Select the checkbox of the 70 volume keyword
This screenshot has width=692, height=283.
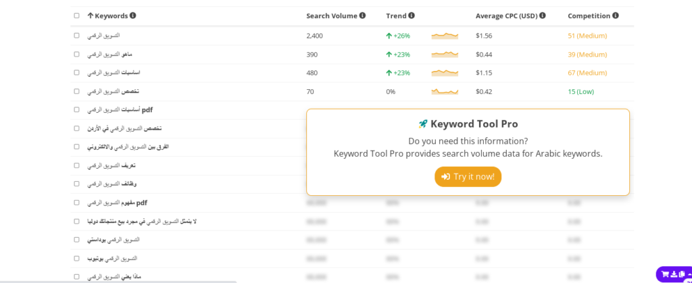(x=77, y=91)
